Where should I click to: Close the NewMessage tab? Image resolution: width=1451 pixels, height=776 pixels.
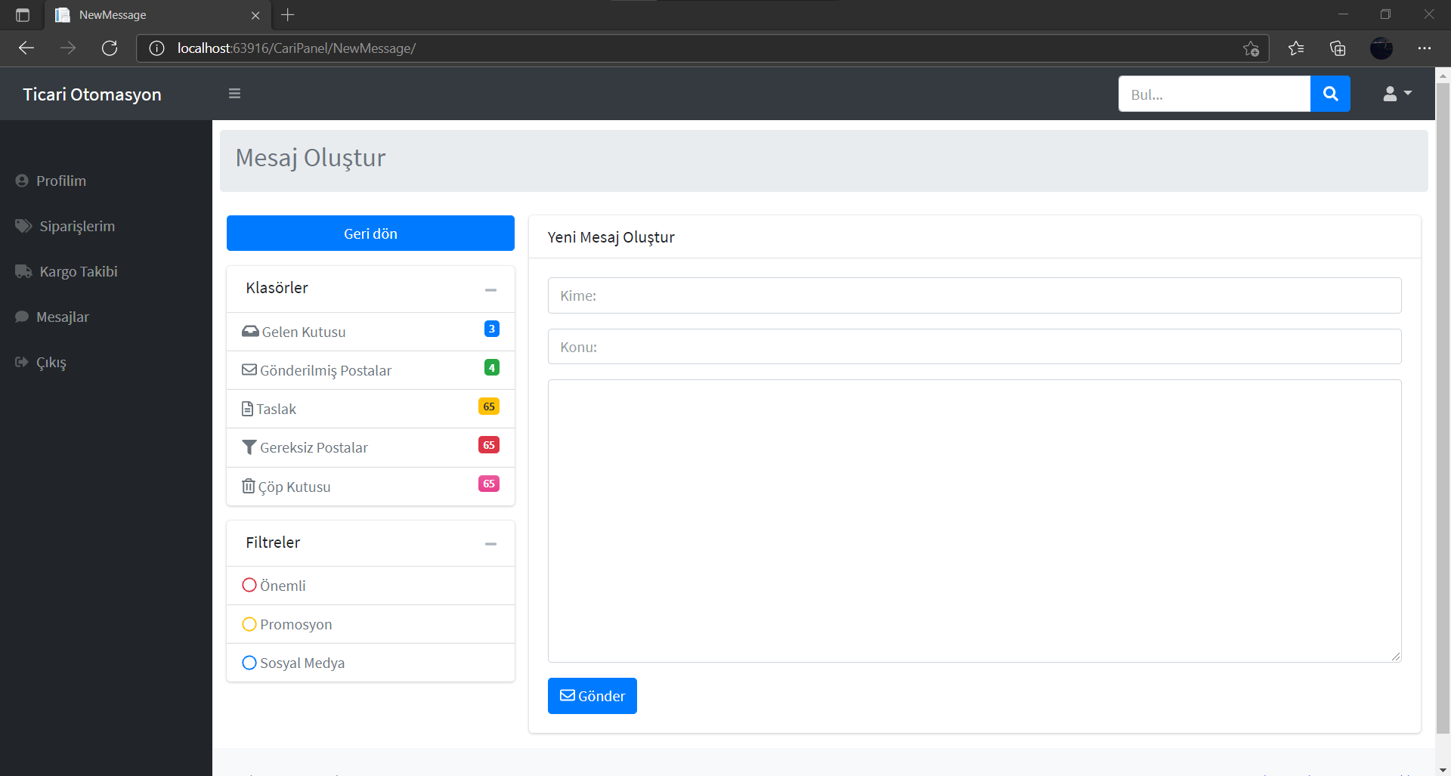tap(255, 15)
